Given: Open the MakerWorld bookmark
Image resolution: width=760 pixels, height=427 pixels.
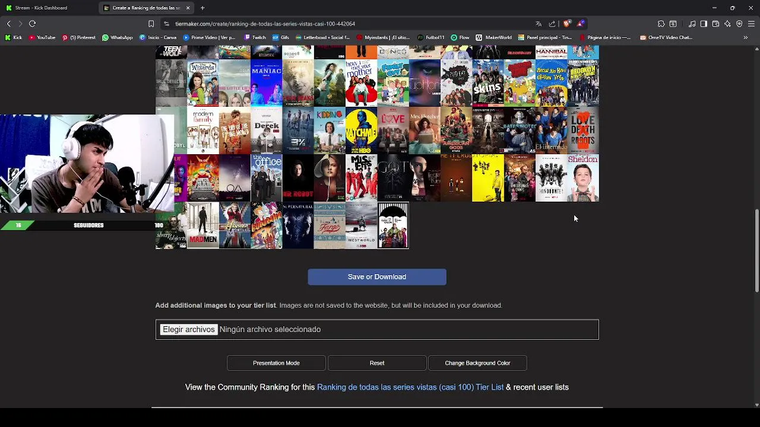Looking at the screenshot, I should [x=494, y=37].
